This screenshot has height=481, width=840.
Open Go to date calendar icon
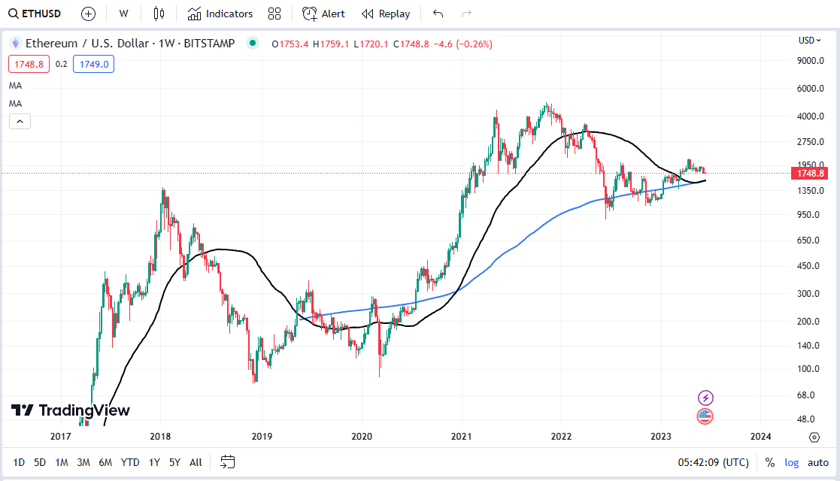tap(228, 461)
